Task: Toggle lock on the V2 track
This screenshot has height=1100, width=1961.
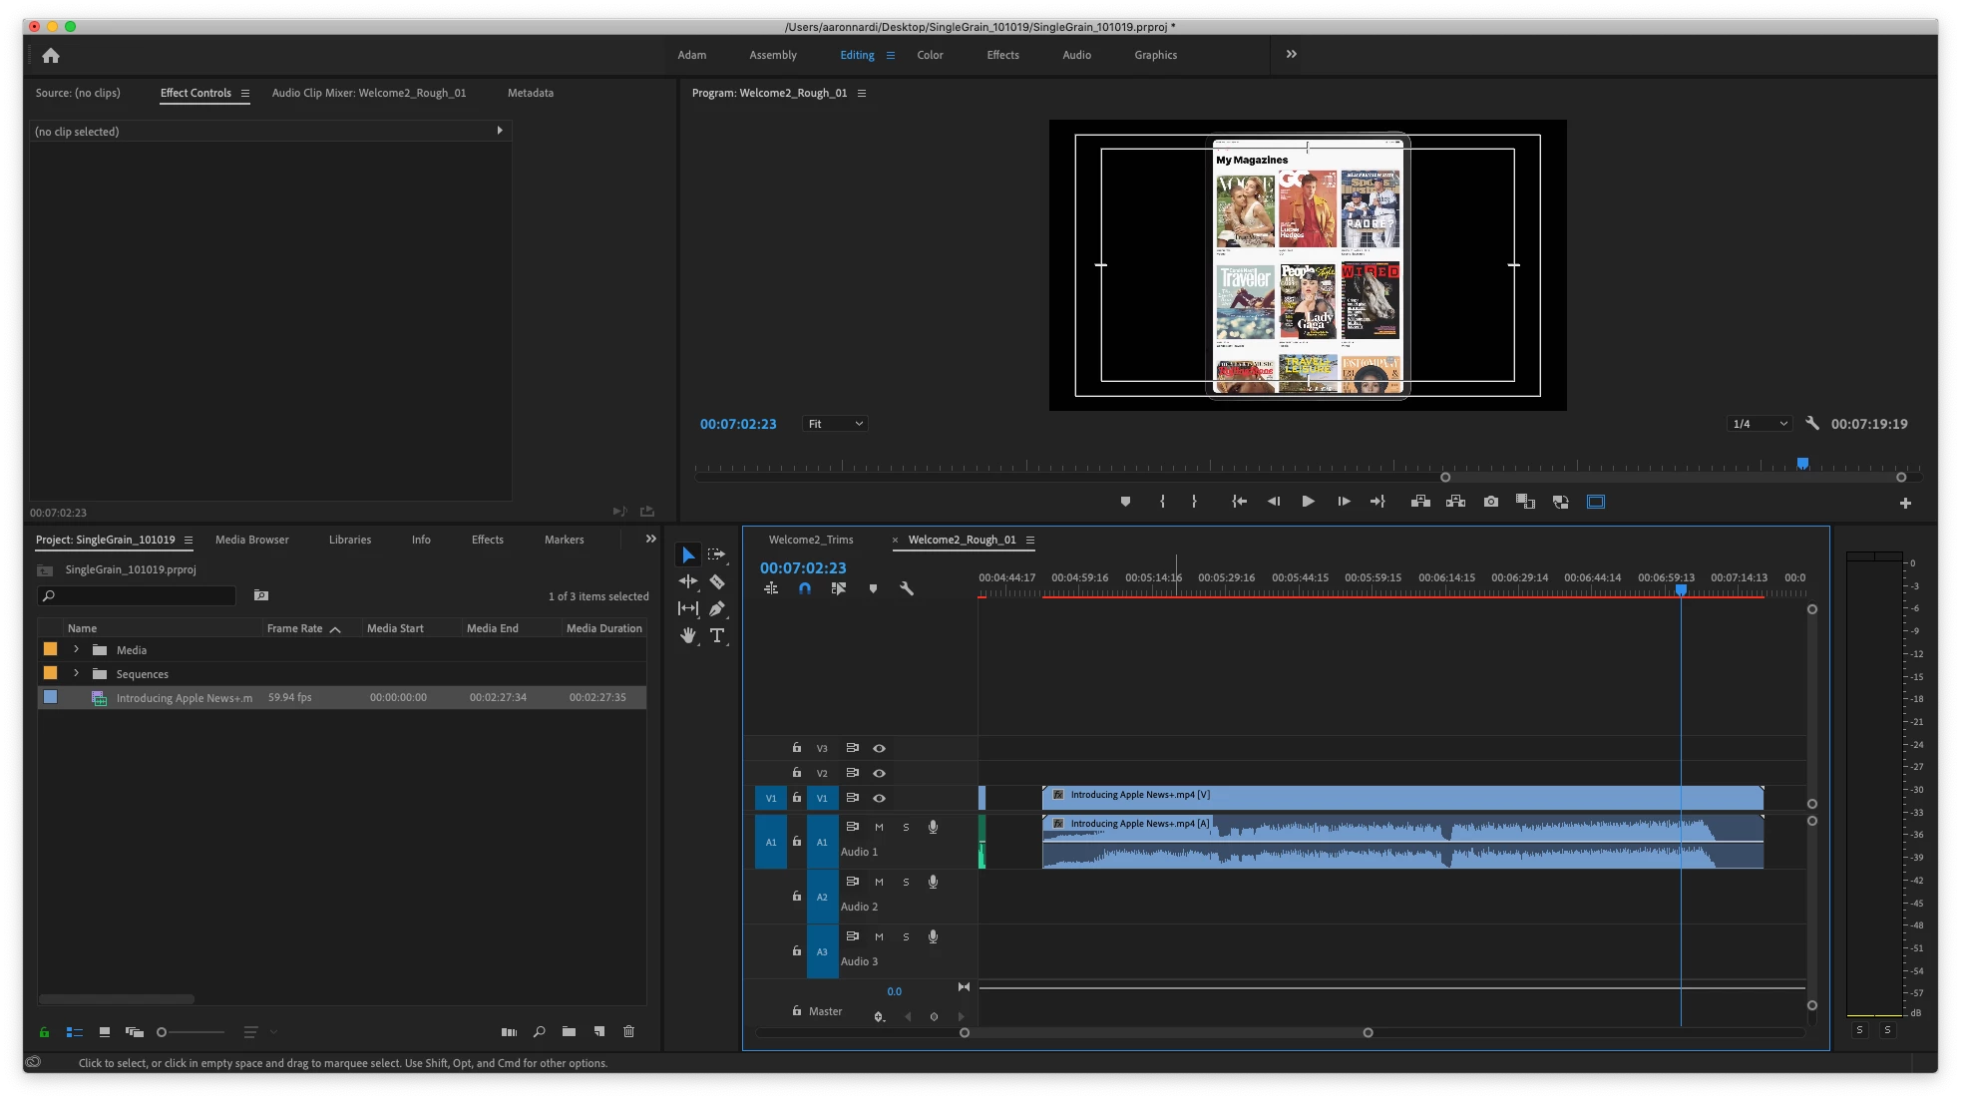Action: 796,773
